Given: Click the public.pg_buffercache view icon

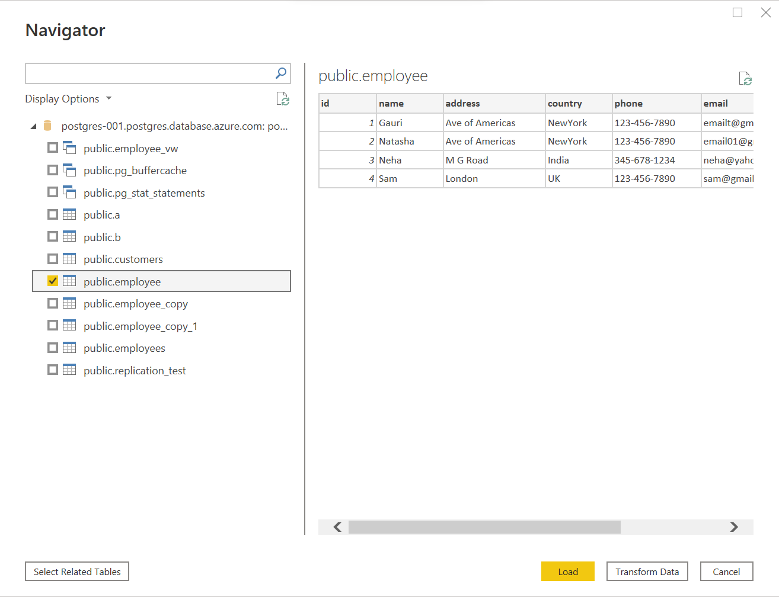Looking at the screenshot, I should (x=69, y=170).
